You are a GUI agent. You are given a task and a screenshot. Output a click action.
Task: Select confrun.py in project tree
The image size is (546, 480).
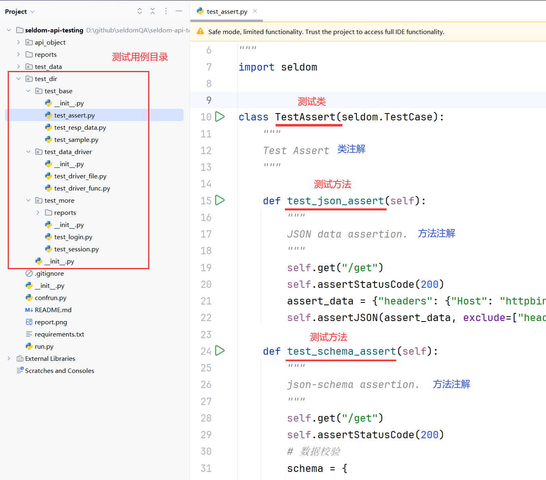click(x=50, y=298)
